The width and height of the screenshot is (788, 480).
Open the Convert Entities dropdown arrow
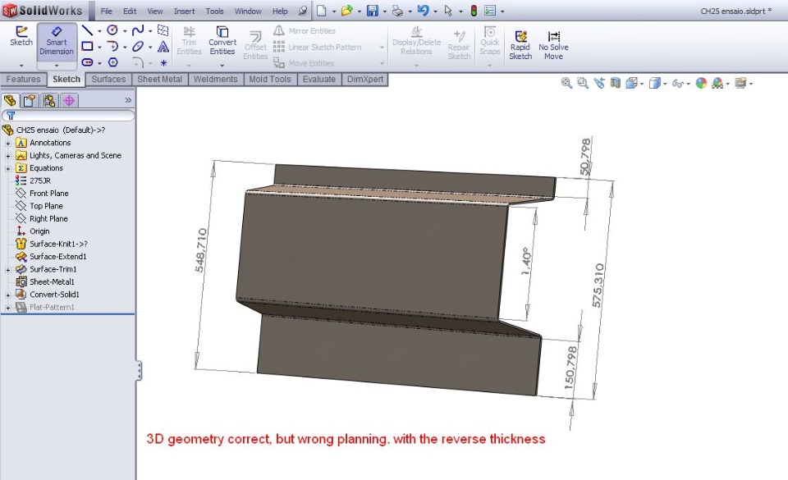pyautogui.click(x=222, y=66)
